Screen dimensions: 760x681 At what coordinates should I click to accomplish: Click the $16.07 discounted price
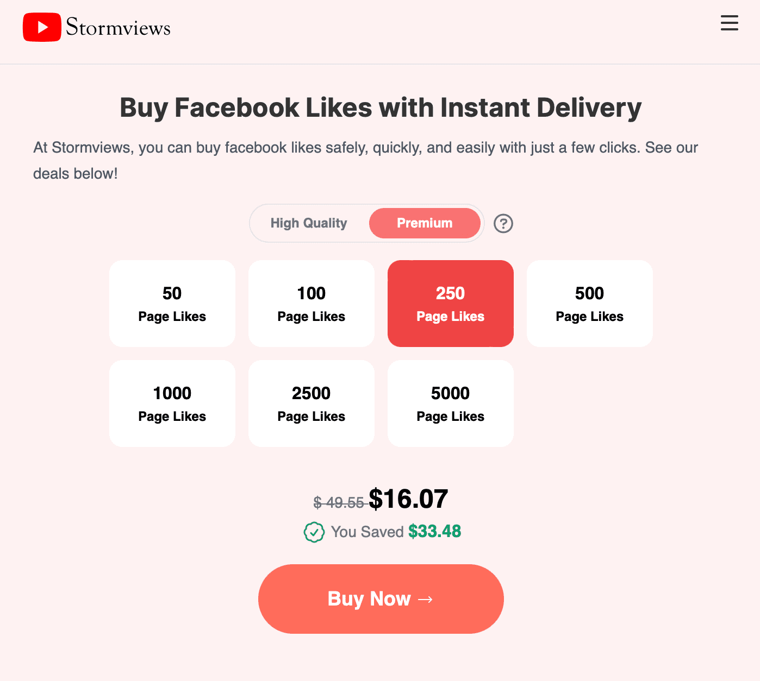408,499
